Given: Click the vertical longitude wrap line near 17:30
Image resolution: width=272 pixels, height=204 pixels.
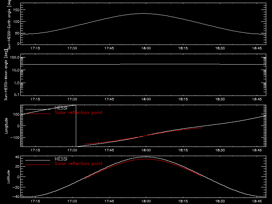Looking at the screenshot, I should 76,126.
